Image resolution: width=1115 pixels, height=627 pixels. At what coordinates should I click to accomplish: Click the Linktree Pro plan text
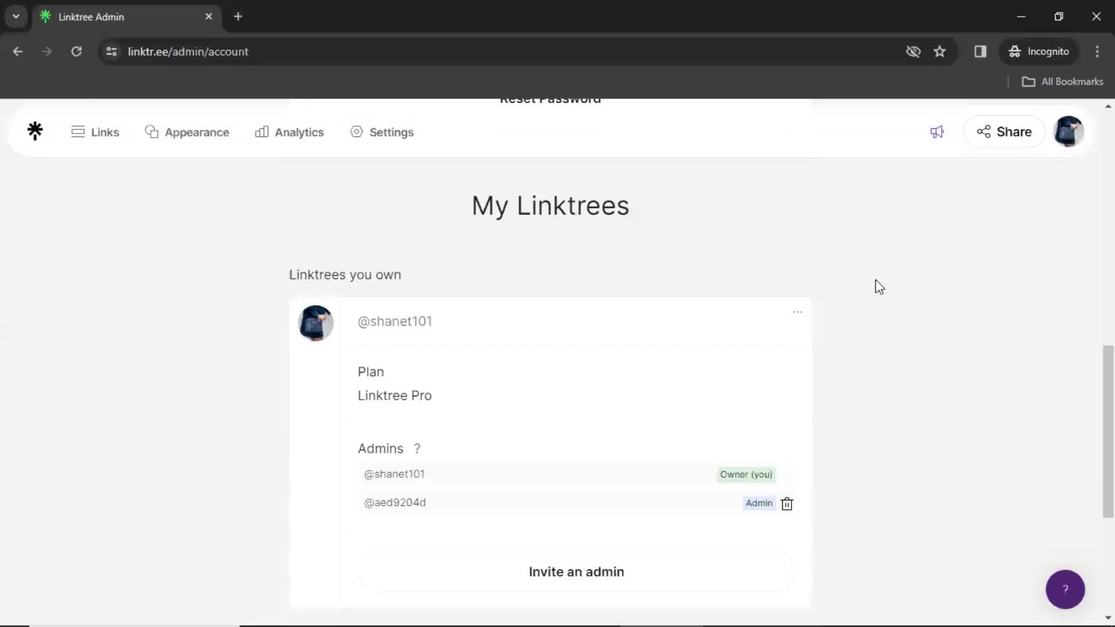pyautogui.click(x=395, y=395)
